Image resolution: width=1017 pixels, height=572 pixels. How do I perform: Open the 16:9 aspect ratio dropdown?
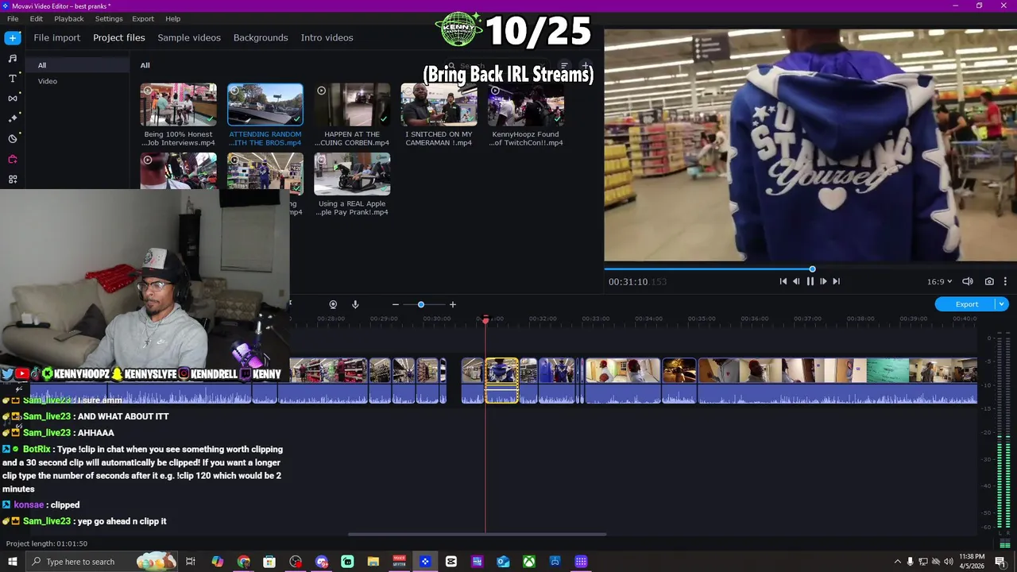[x=939, y=281]
